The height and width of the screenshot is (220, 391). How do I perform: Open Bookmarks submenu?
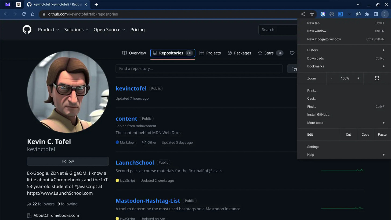point(344,66)
